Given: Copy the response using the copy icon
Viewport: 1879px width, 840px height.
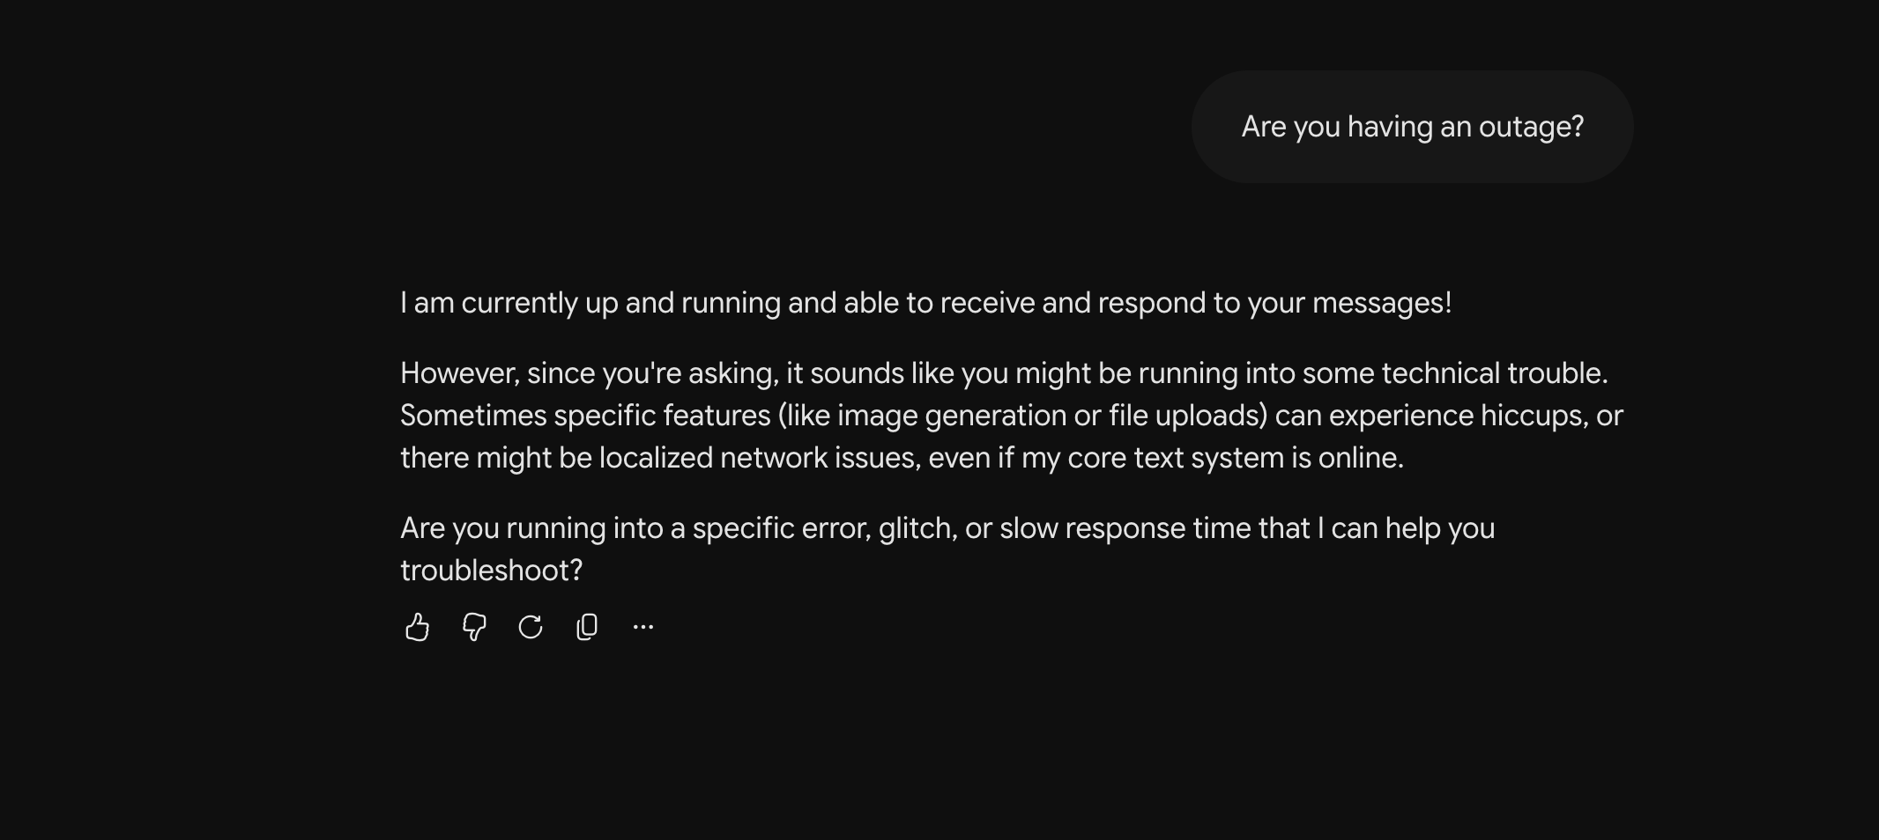Looking at the screenshot, I should pos(587,627).
